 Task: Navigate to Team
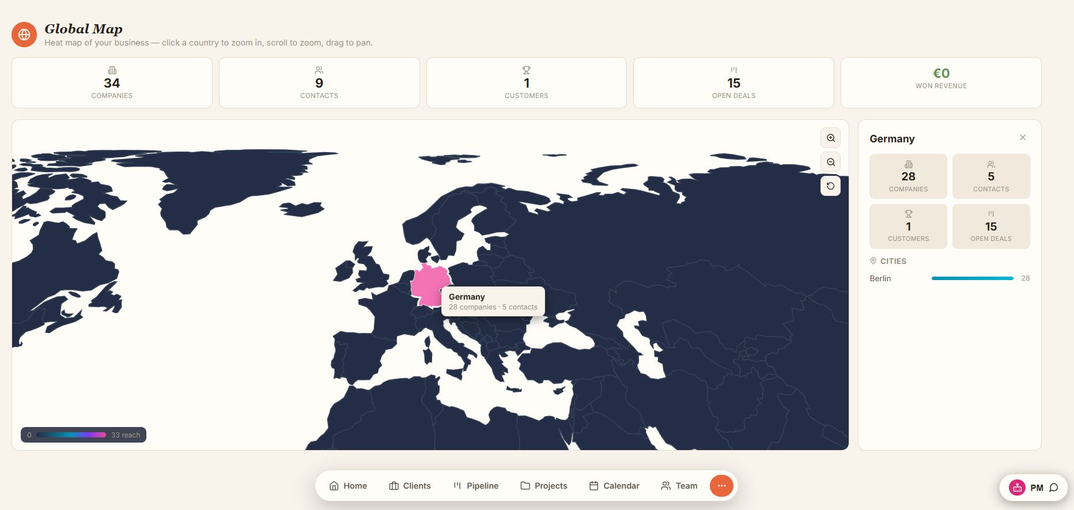click(x=679, y=486)
